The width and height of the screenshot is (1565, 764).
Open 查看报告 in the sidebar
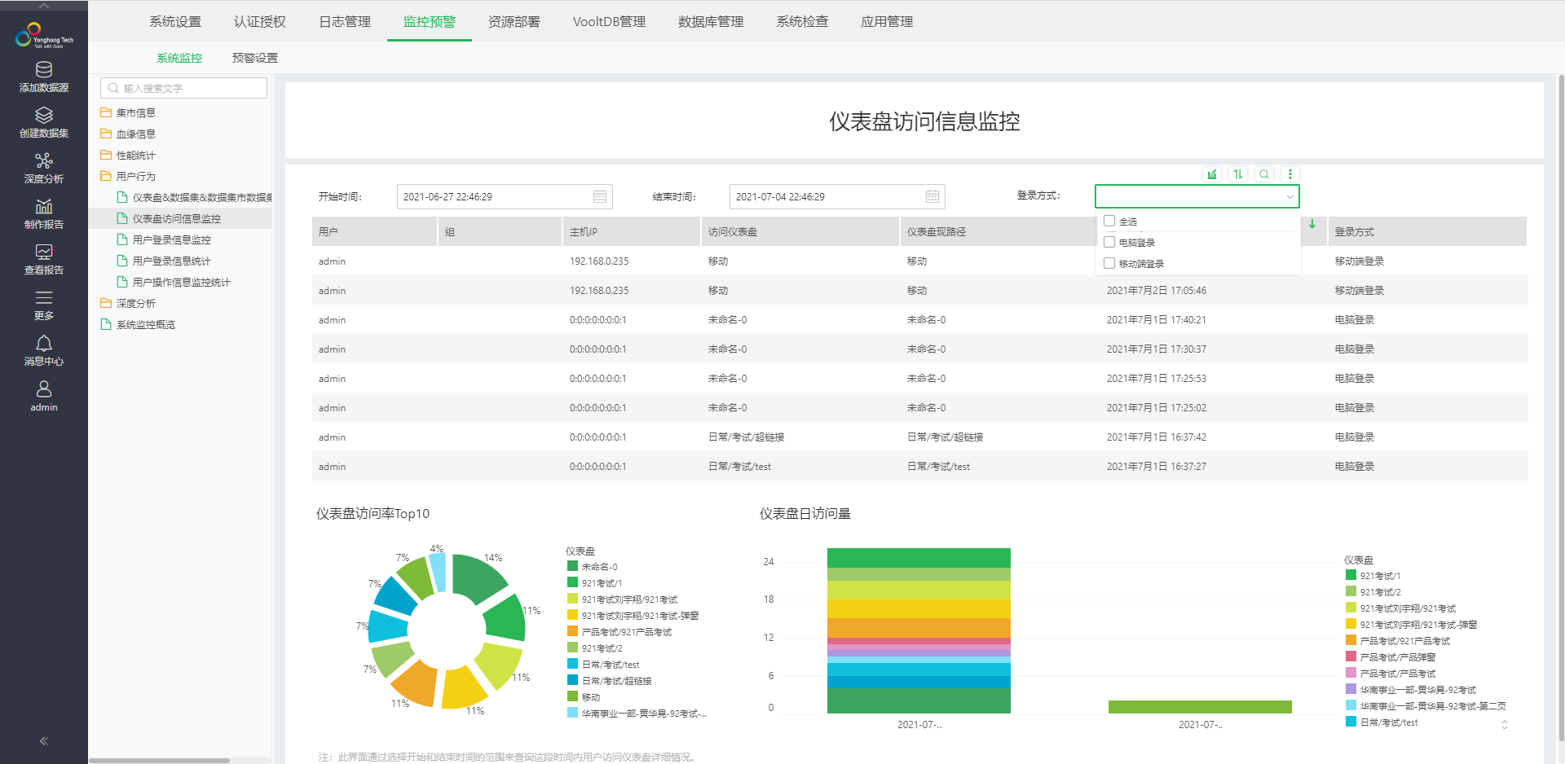pos(44,260)
